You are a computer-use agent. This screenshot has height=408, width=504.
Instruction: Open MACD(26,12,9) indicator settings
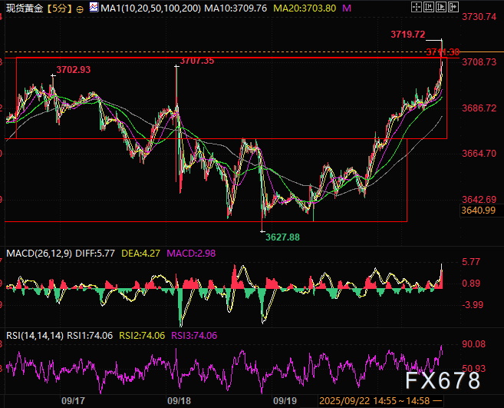(37, 254)
